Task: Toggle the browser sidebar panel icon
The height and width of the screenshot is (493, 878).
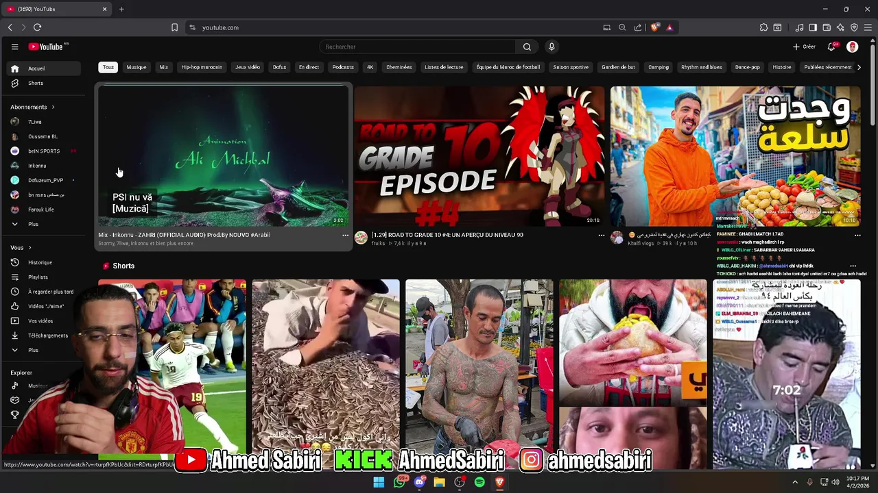Action: [813, 27]
